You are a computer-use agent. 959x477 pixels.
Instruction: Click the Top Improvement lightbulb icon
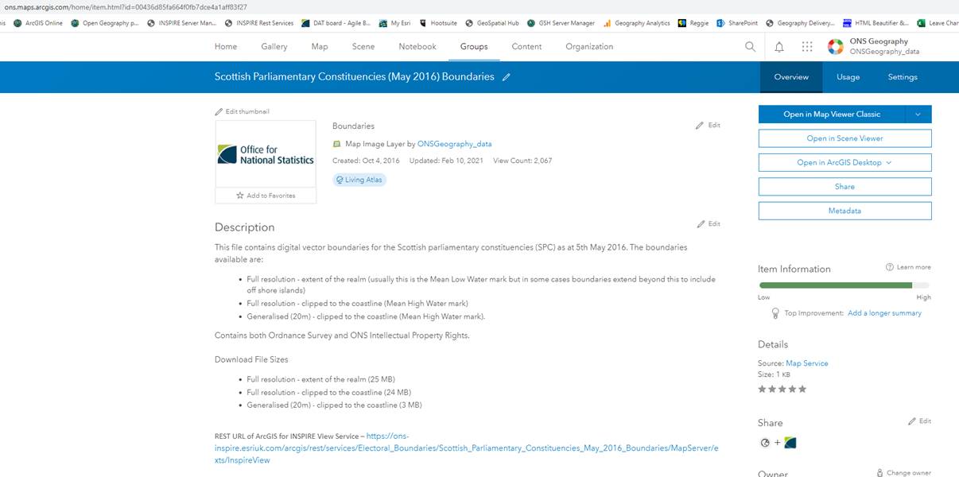coord(775,313)
